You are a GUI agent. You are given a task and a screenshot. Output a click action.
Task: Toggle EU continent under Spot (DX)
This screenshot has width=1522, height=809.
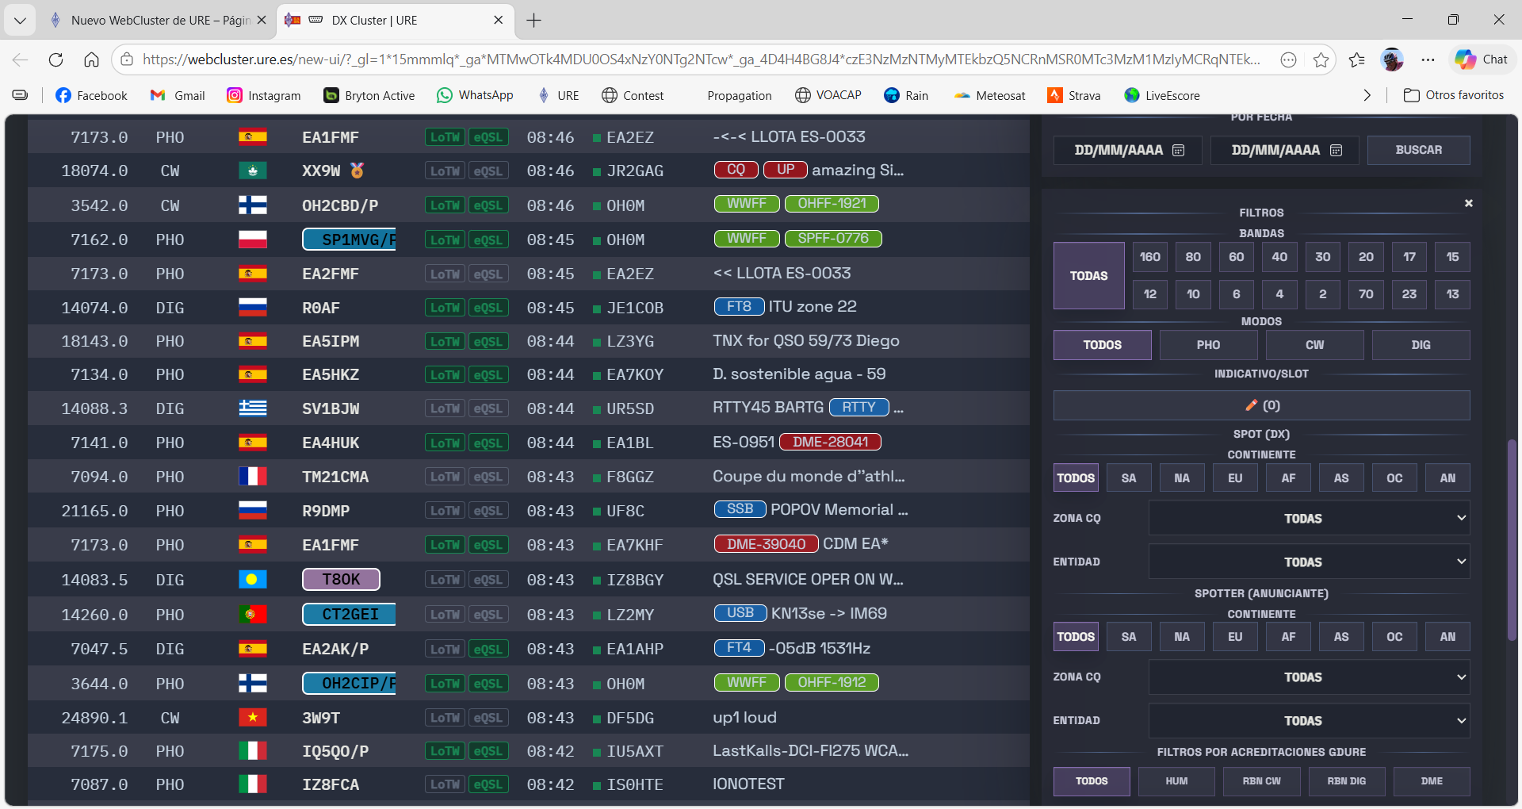pos(1235,478)
